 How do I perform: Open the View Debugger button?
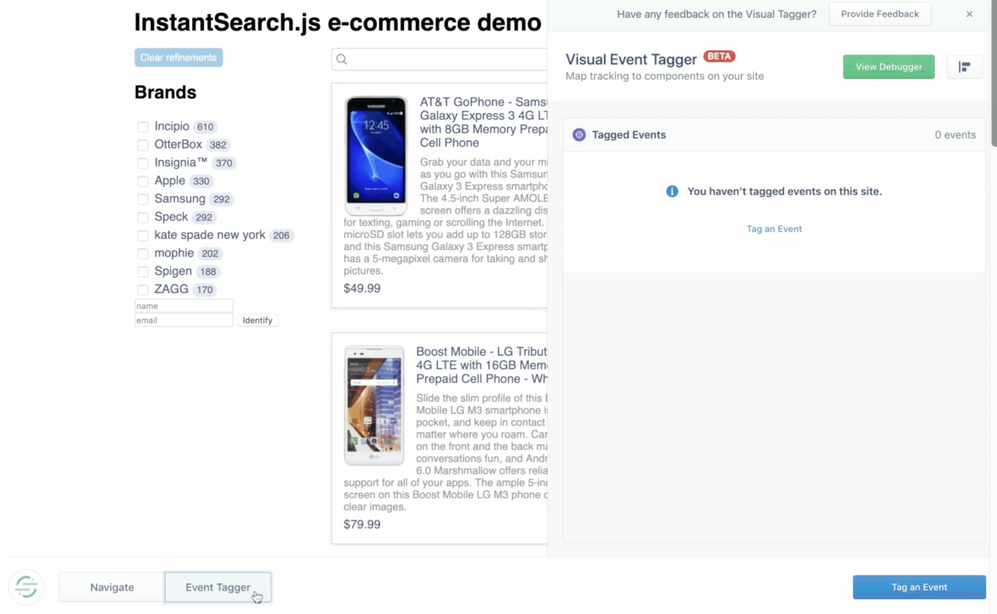pyautogui.click(x=889, y=67)
